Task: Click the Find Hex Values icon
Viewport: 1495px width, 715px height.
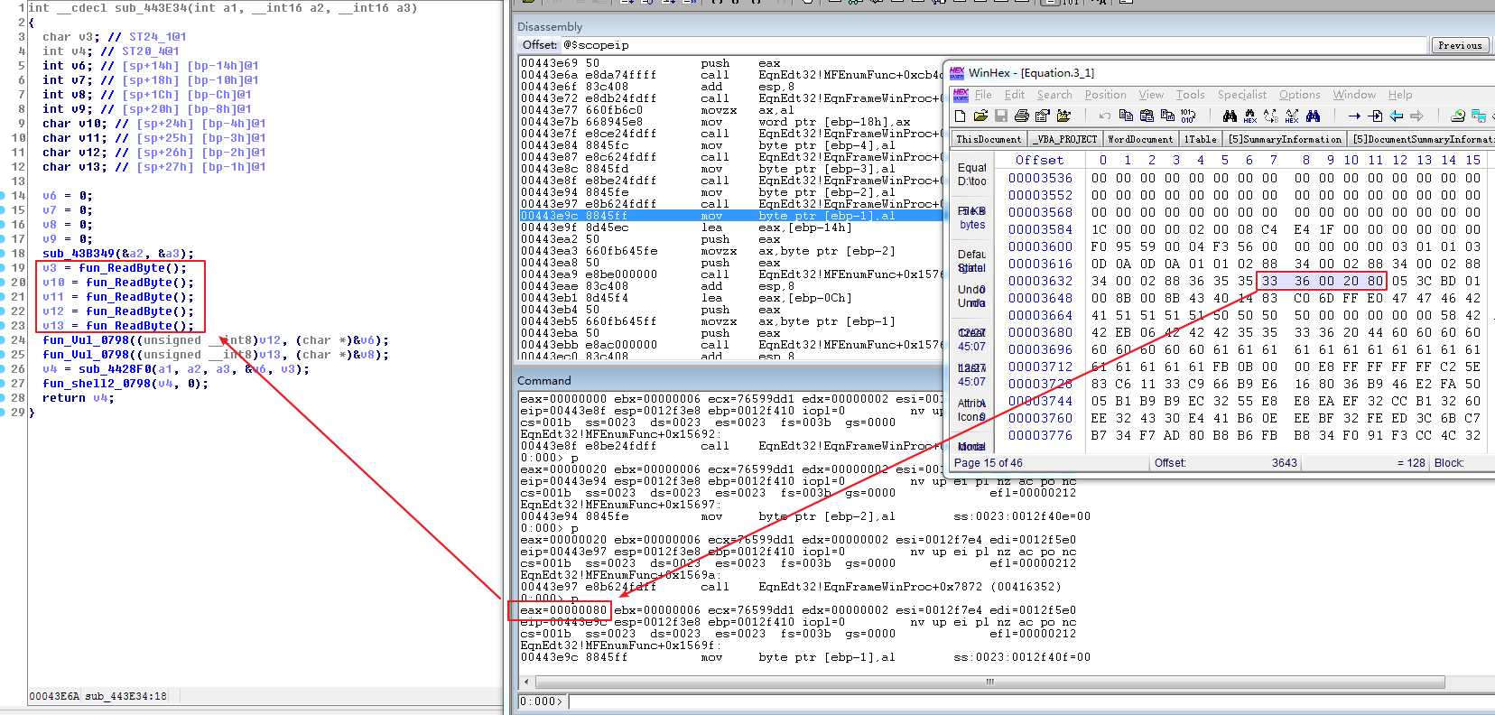Action: [1249, 116]
